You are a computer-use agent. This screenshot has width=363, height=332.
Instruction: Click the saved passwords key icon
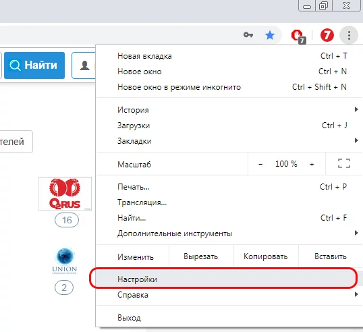(x=248, y=35)
